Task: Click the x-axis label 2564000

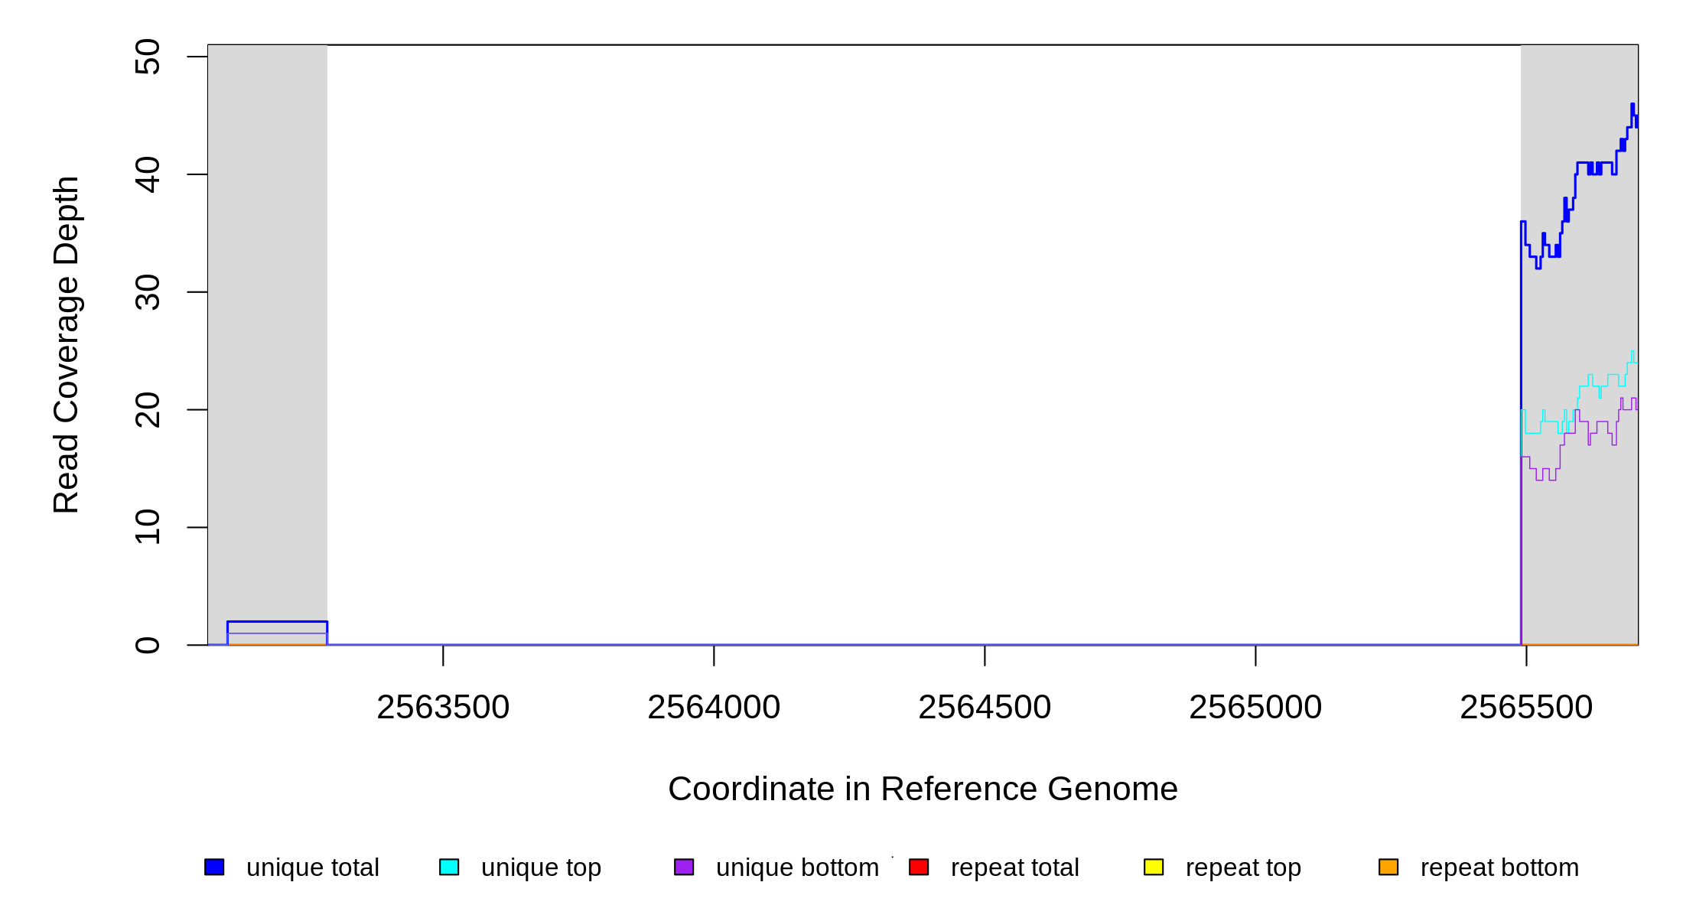Action: coord(714,707)
